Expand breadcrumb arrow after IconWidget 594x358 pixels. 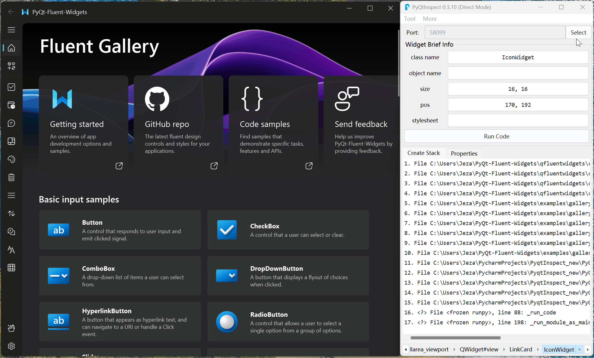[x=579, y=349]
